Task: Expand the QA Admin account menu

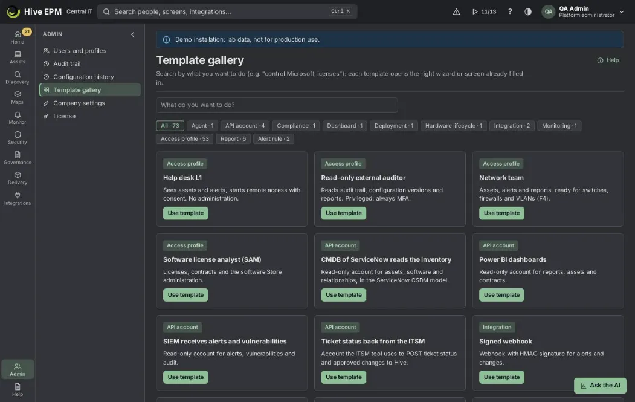Action: click(583, 11)
